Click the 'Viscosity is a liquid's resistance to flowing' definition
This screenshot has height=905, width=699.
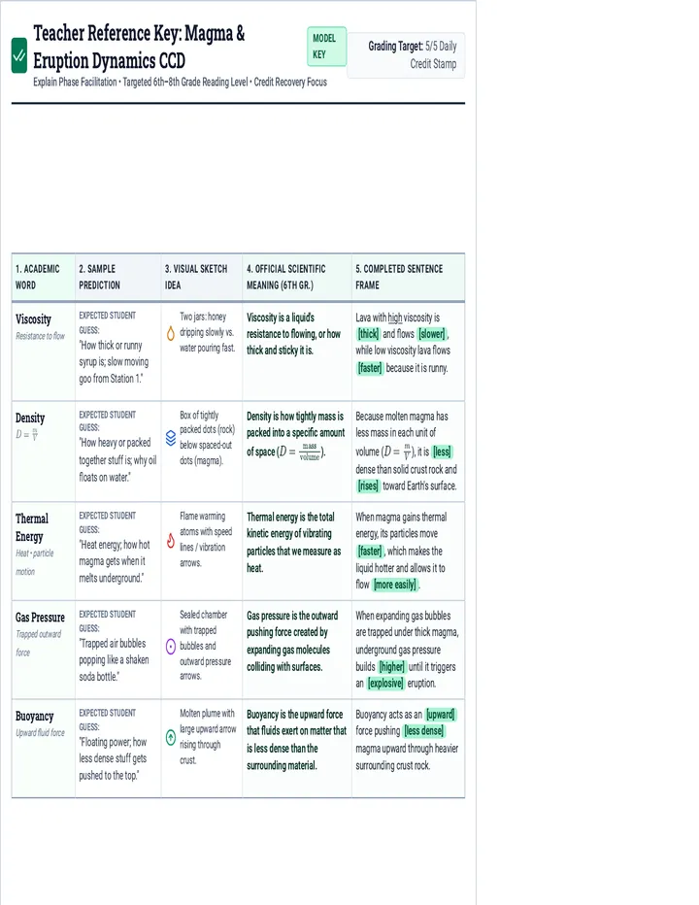(294, 334)
